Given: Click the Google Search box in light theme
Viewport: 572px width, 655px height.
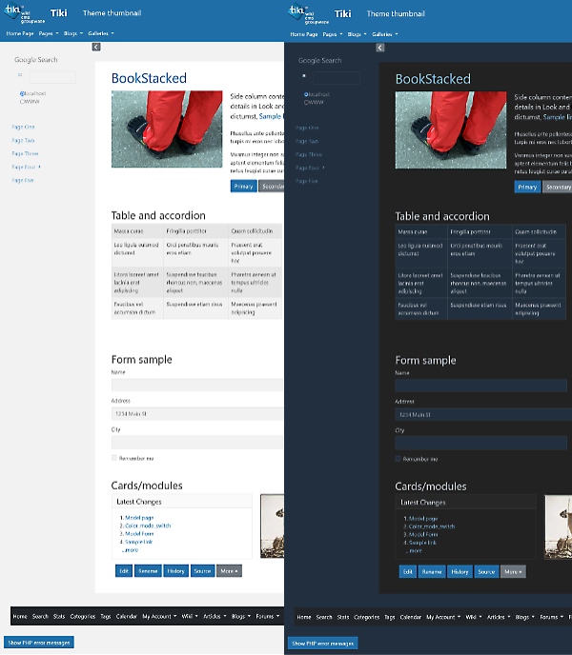Looking at the screenshot, I should coord(51,76).
